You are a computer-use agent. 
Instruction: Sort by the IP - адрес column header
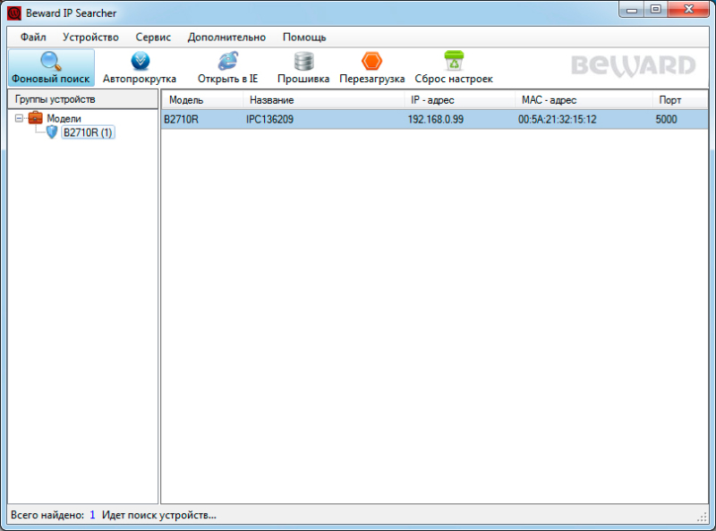click(459, 100)
